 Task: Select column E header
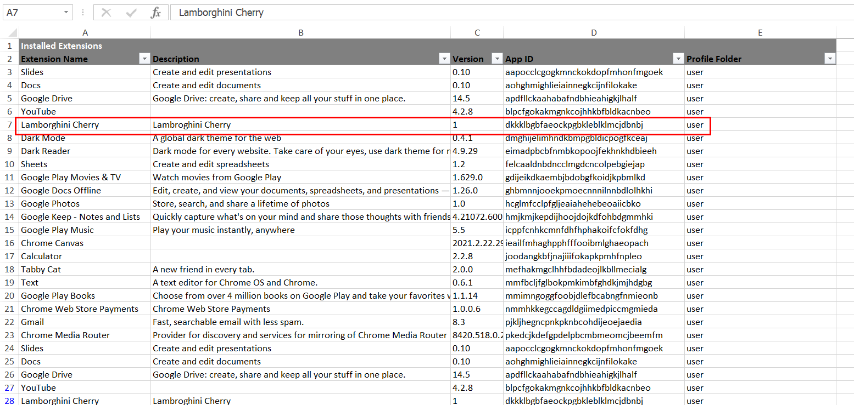tap(761, 33)
